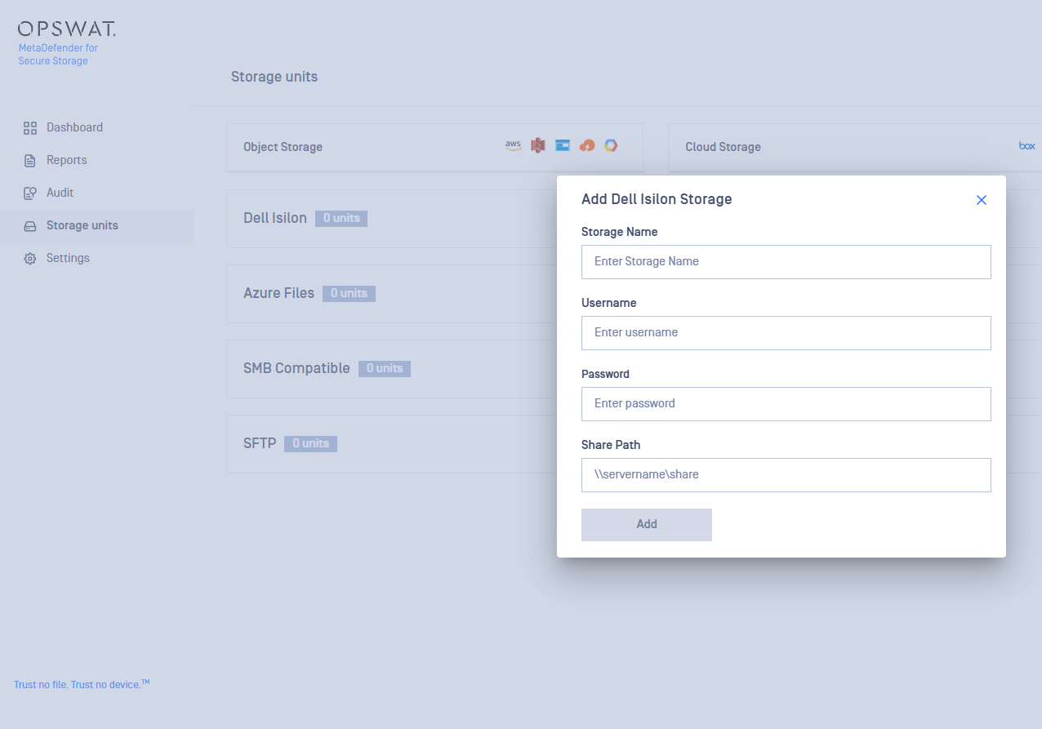This screenshot has height=729, width=1042.
Task: Click 'MetaDefender for Secure Storage' product name
Action: click(x=58, y=55)
